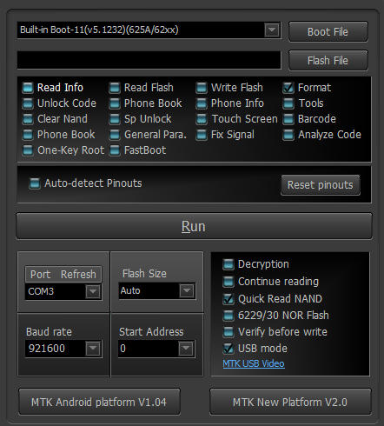This screenshot has height=426, width=384.
Task: Enable the Decryption option
Action: [x=228, y=264]
